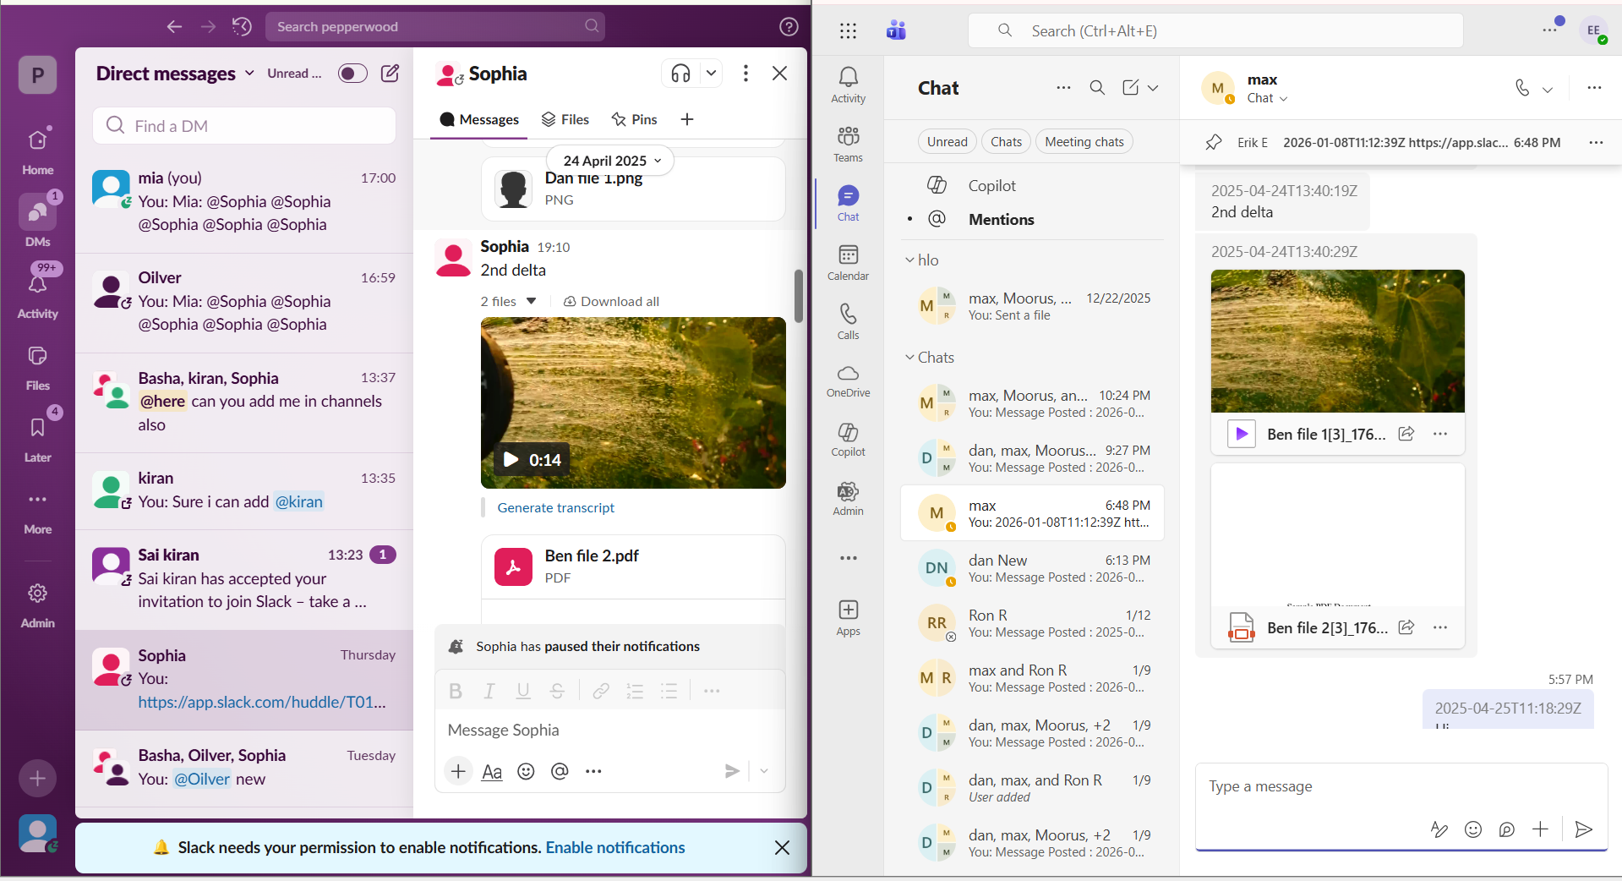
Task: Apply bold formatting in Slack composer
Action: point(456,692)
